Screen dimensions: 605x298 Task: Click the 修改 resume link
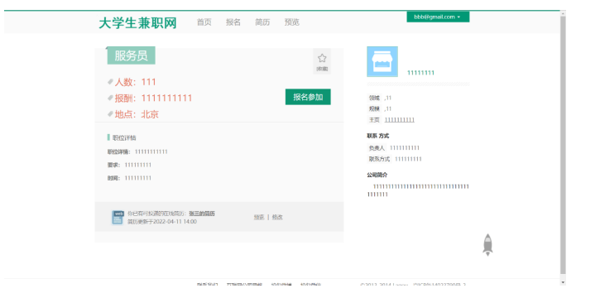pos(277,218)
